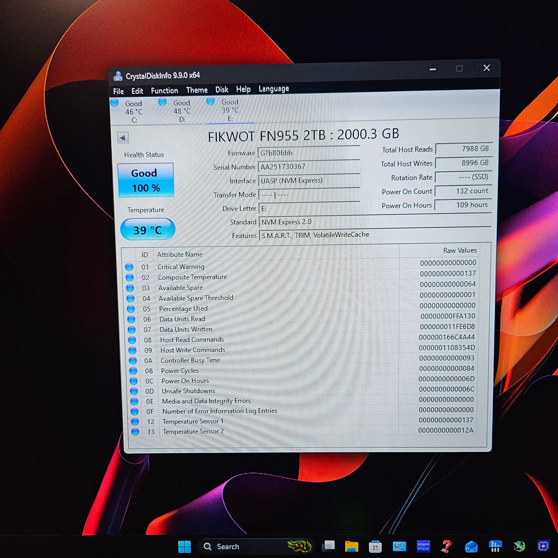Click the Power On Hours value 109 hours

tap(463, 205)
